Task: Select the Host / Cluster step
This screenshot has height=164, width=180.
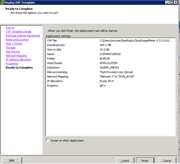Action: pyautogui.click(x=14, y=43)
